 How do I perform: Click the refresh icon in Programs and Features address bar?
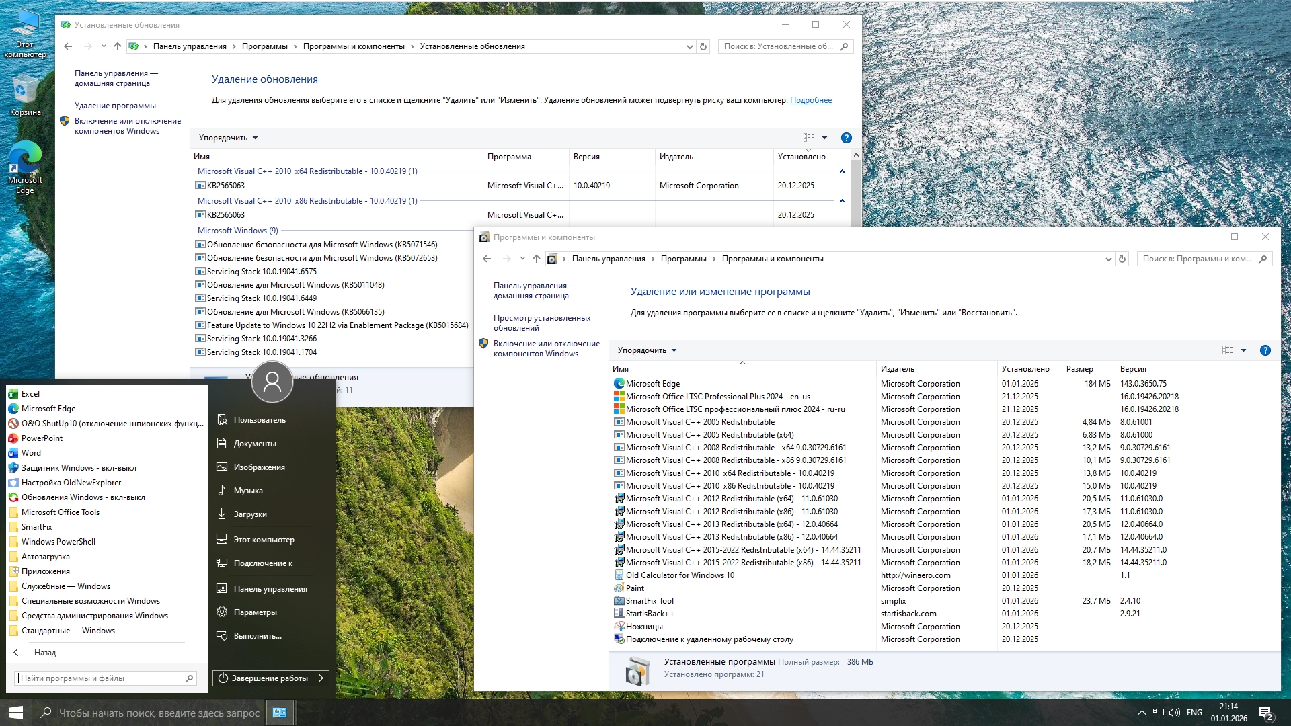[x=1122, y=259]
